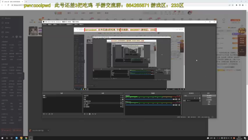Image resolution: width=248 pixels, height=140 pixels.
Task: Adjust Mic/Aux volume slider
Action: pyautogui.click(x=150, y=105)
